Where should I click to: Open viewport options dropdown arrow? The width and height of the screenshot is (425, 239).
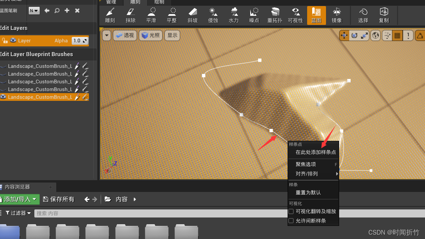point(107,35)
